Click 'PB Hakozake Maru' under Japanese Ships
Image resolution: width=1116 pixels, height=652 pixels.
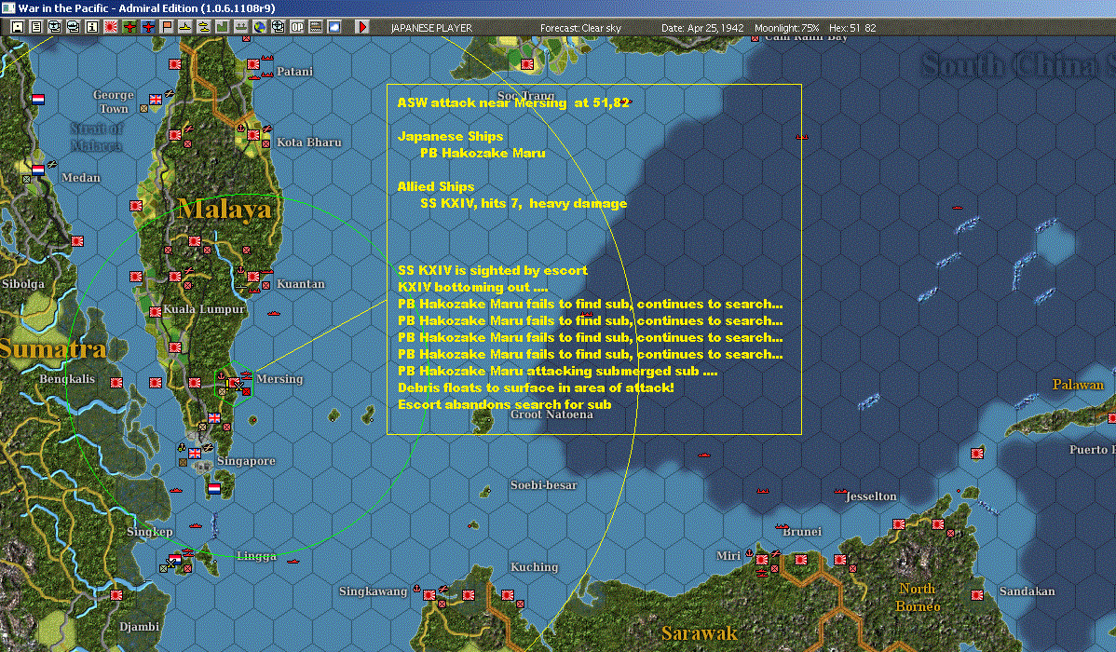tap(483, 153)
